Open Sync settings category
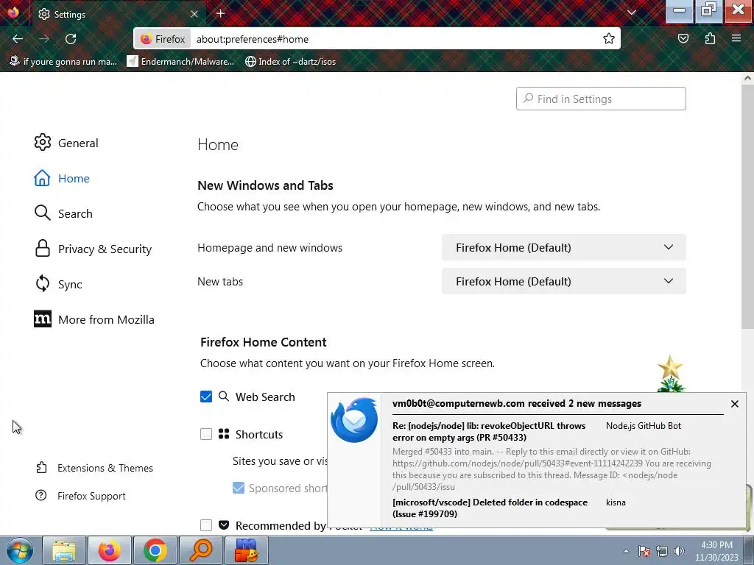The width and height of the screenshot is (754, 565). point(58,284)
